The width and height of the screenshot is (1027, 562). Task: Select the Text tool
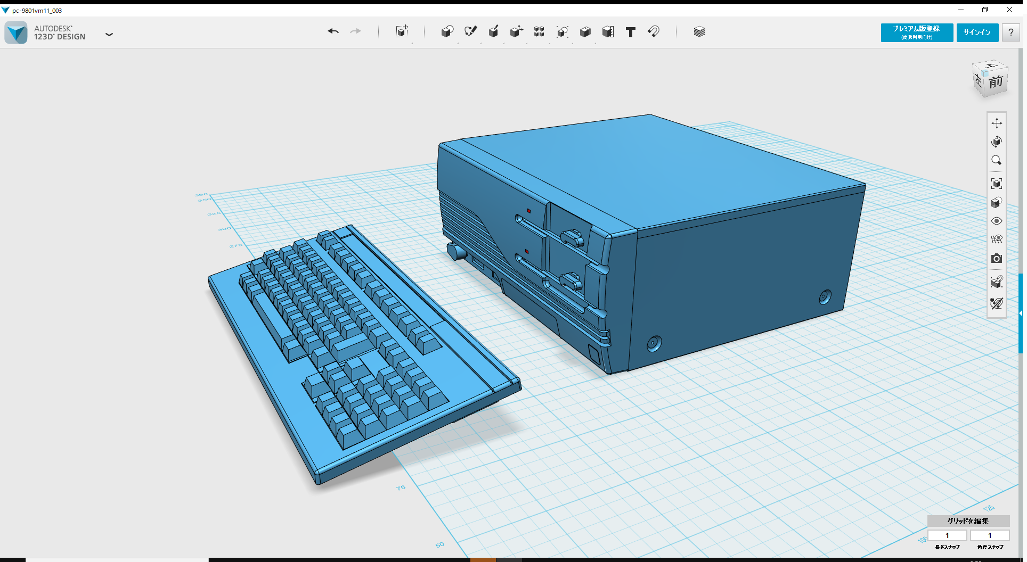[631, 32]
